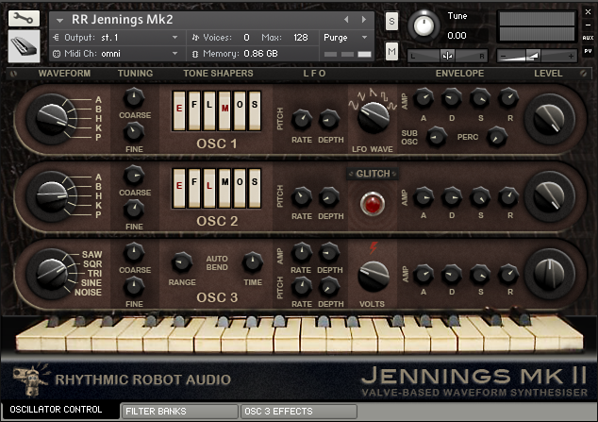Click OSC 2 waveform selector knob
Screen dimensions: 598x422
[x=52, y=196]
